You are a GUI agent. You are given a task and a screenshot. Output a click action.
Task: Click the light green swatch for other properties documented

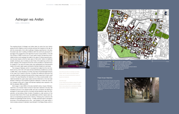pyautogui.click(x=113, y=68)
